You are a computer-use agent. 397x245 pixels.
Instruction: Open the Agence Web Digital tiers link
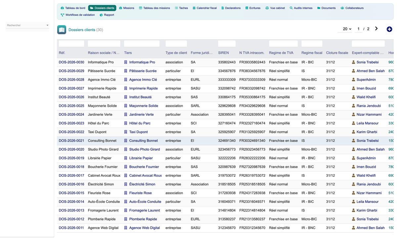point(145,228)
